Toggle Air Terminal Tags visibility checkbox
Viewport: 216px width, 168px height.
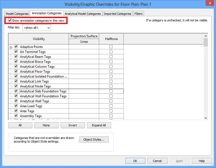[x=16, y=52]
